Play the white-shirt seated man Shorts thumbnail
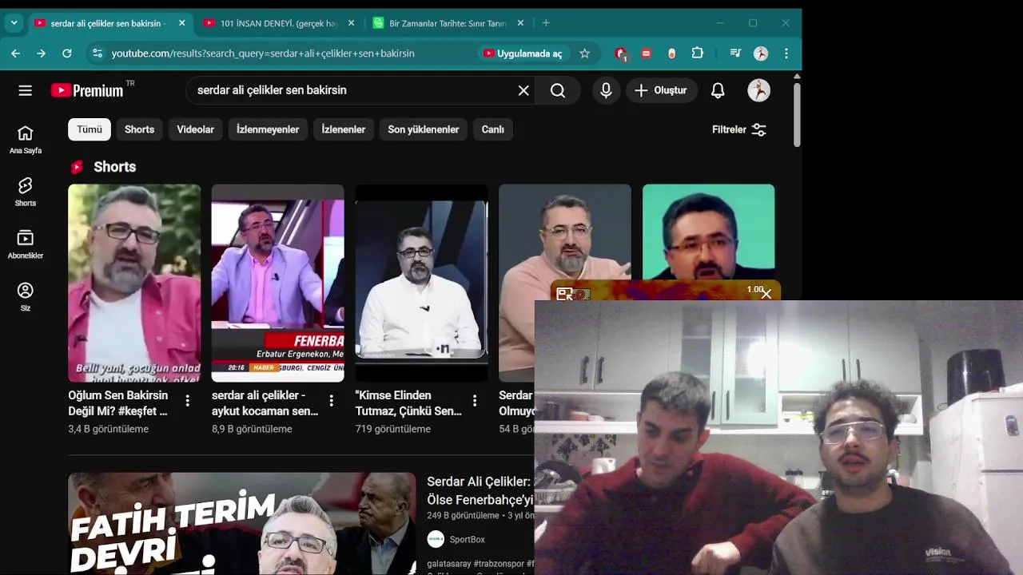The image size is (1023, 575). click(x=421, y=284)
